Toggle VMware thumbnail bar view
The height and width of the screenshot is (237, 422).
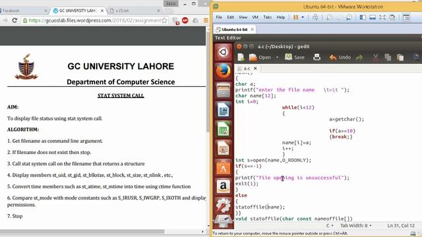pos(373,17)
